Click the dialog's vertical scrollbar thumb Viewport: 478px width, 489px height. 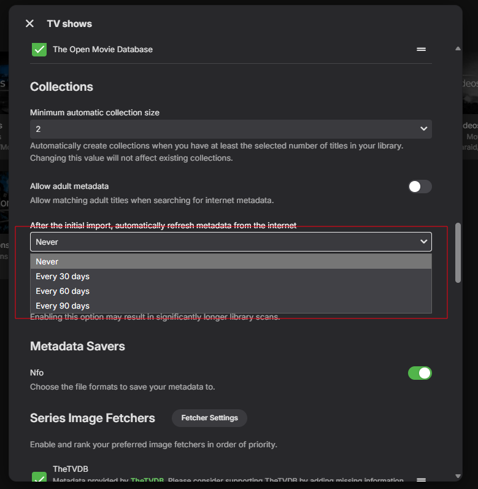pyautogui.click(x=458, y=252)
